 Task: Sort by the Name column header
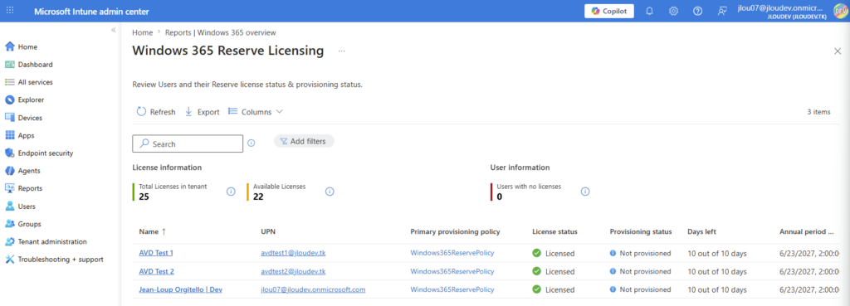153,231
